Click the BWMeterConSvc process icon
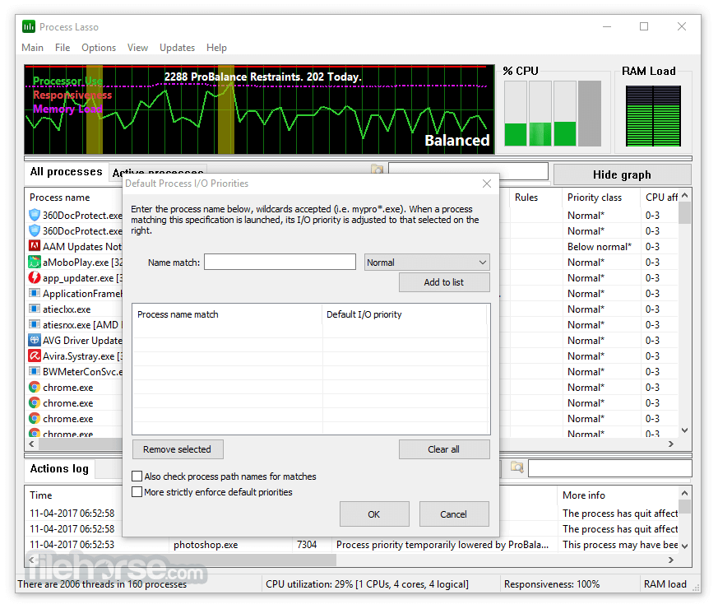This screenshot has height=609, width=718. point(35,371)
